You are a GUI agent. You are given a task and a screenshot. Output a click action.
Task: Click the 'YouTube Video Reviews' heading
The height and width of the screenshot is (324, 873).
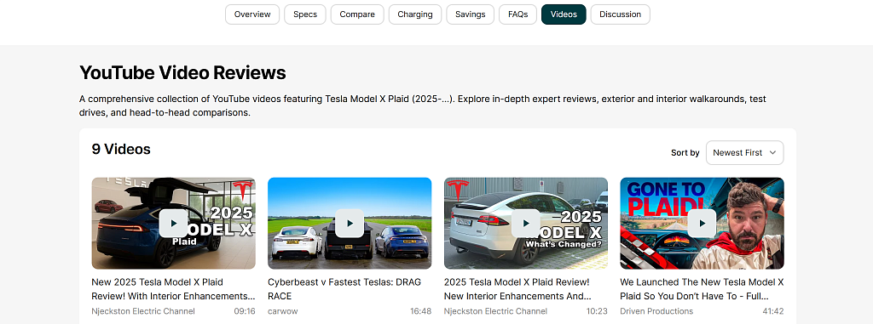(182, 72)
